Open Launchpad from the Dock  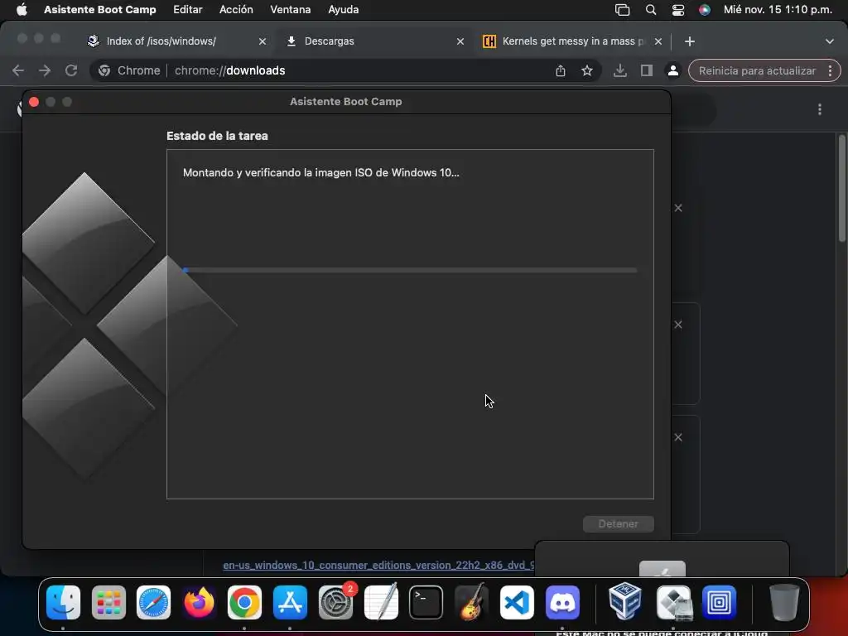pos(108,603)
